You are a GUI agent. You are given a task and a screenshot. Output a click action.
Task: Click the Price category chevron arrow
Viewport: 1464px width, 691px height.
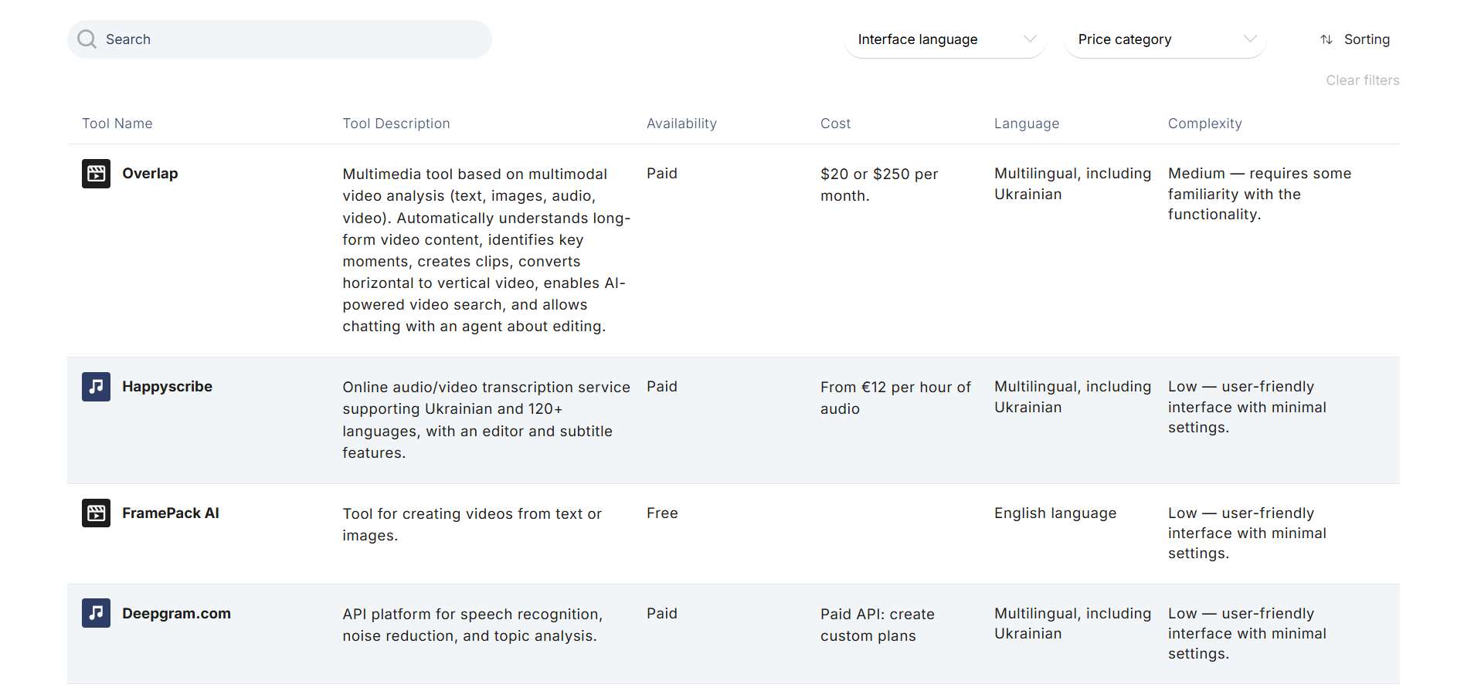1250,39
